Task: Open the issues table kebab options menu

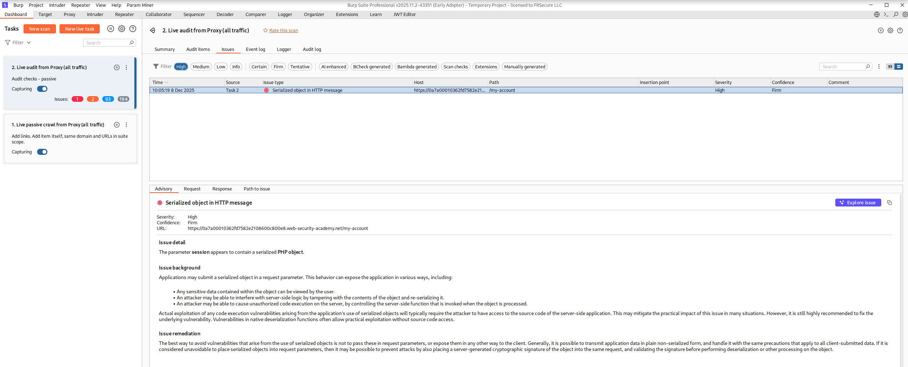Action: (x=879, y=67)
